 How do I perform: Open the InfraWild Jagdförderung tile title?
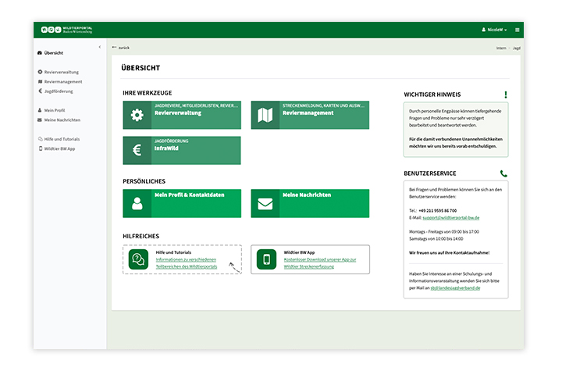166,148
